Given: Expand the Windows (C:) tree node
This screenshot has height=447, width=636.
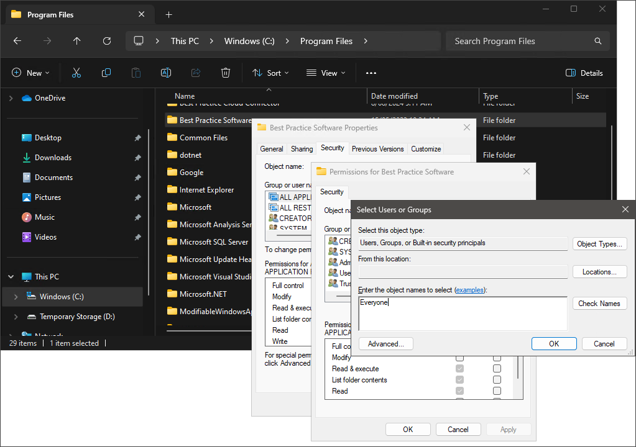Looking at the screenshot, I should pyautogui.click(x=16, y=296).
